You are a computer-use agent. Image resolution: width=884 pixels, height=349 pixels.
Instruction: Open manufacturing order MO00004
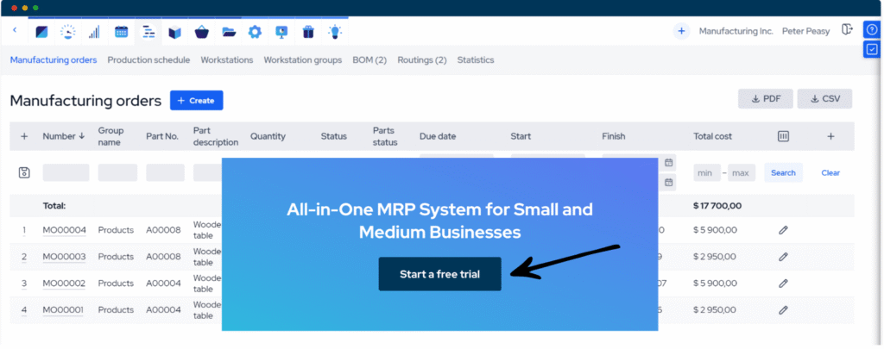(x=64, y=230)
